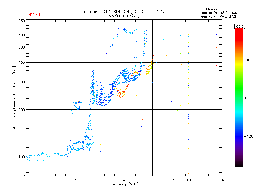Click the '8' frequency axis label
Viewport: 261px width, 196px height.
coord(173,180)
